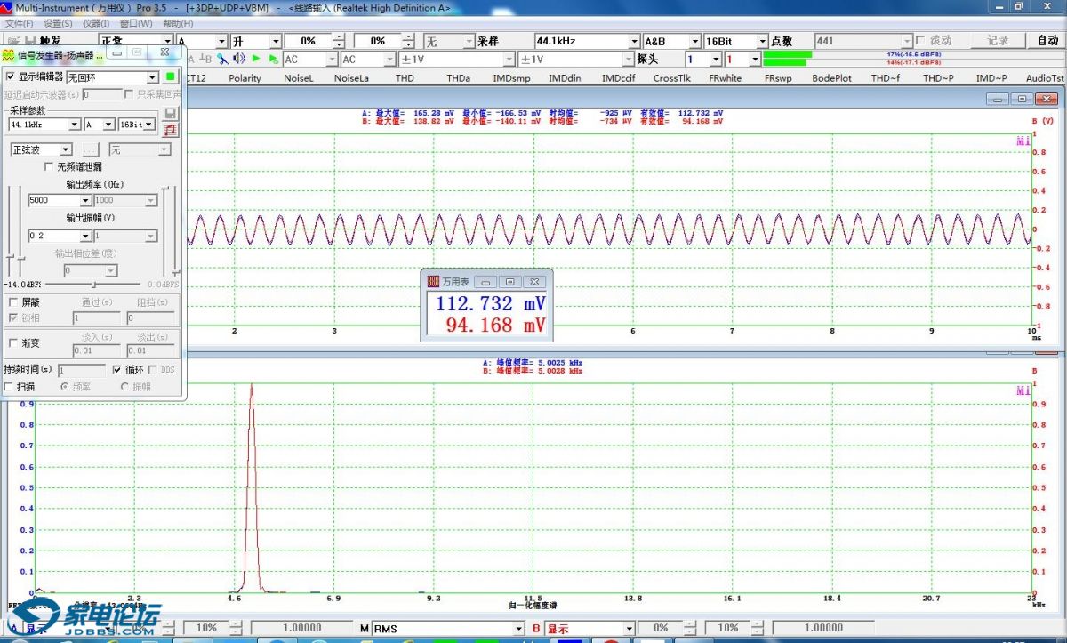
Task: Click the speaker icon in the toolbar
Action: pyautogui.click(x=238, y=59)
